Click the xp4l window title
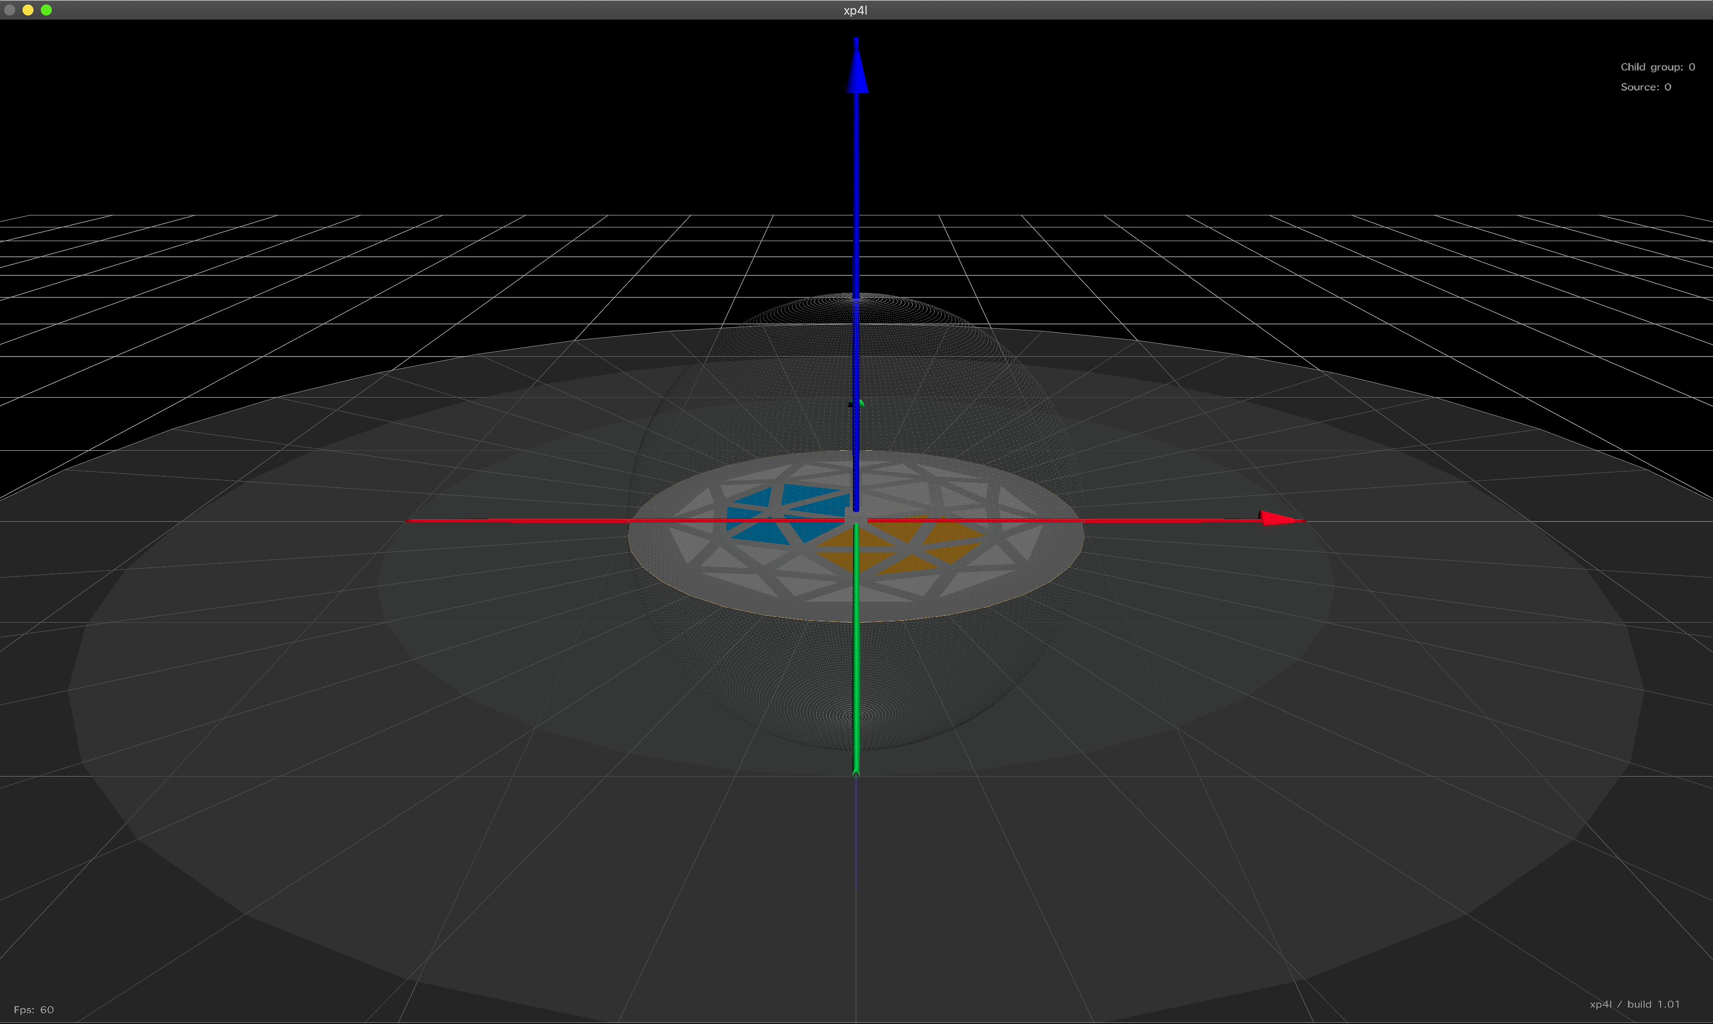The height and width of the screenshot is (1024, 1713). [x=856, y=11]
